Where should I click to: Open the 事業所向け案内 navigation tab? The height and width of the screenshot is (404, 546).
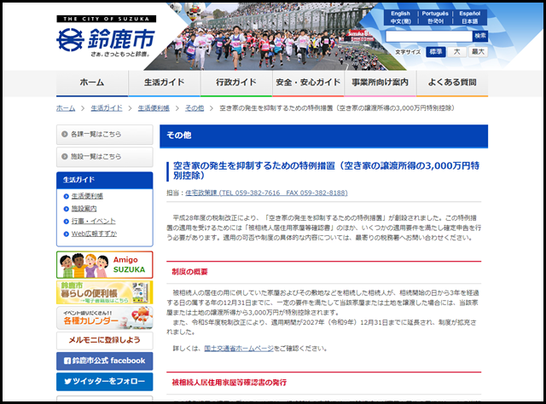[380, 84]
